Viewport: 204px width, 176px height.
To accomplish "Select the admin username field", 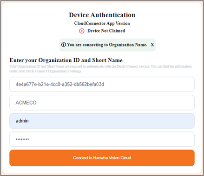I will pyautogui.click(x=102, y=121).
